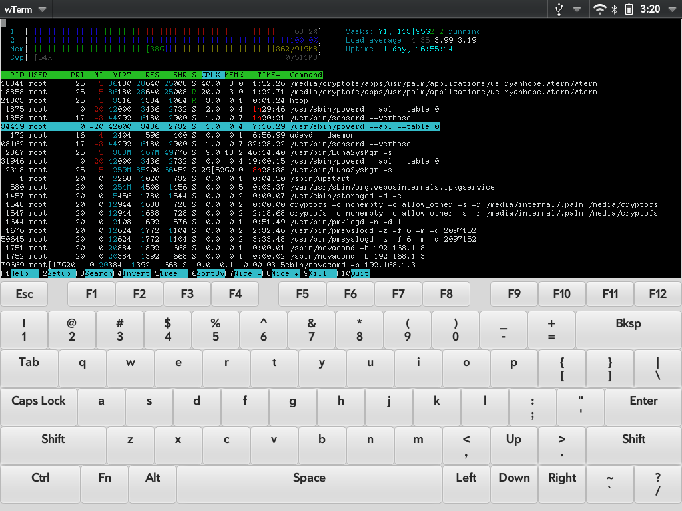The width and height of the screenshot is (682, 511).
Task: Select the highlighted powerd process row
Action: click(220, 126)
